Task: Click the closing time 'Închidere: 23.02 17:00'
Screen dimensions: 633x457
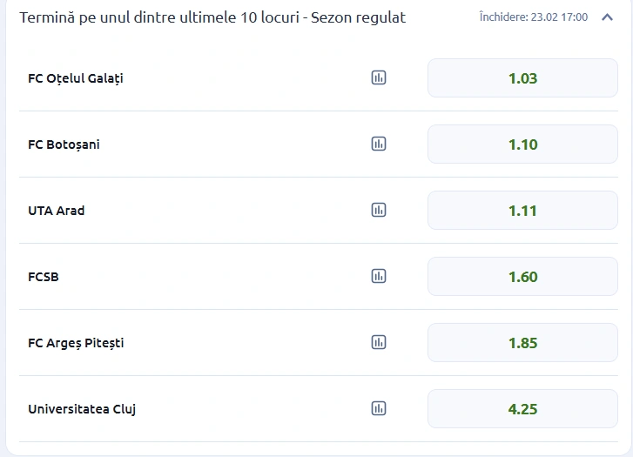Action: [533, 17]
